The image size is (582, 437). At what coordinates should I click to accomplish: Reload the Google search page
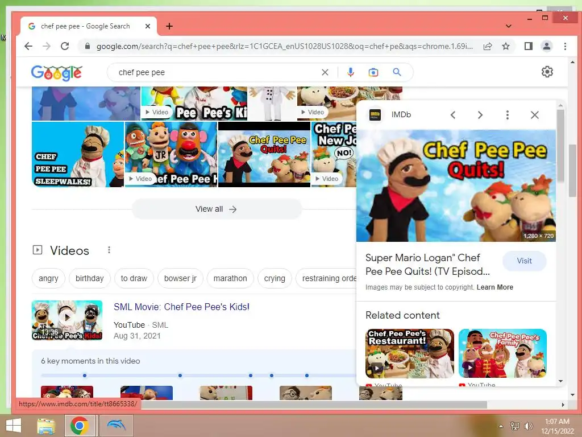click(65, 46)
